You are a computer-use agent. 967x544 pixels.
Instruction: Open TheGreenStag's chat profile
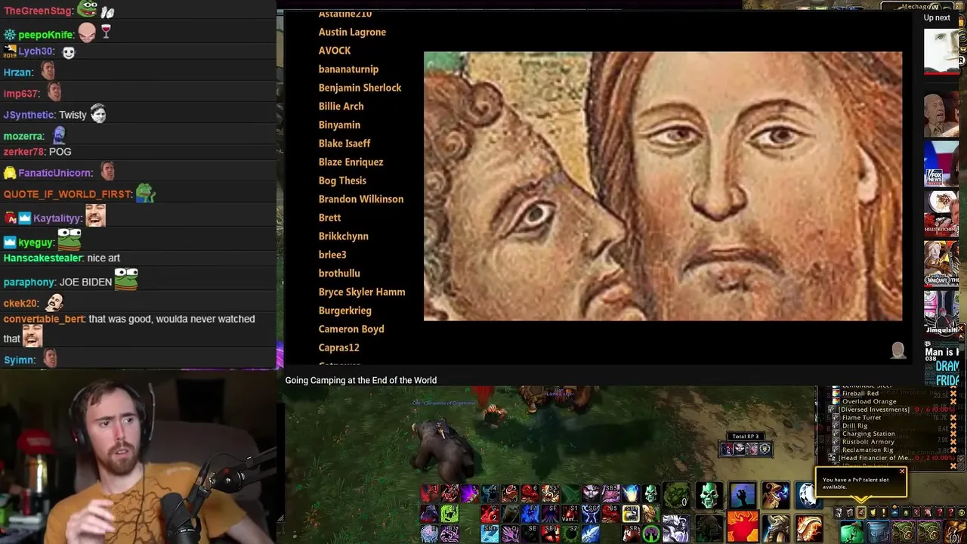coord(39,11)
